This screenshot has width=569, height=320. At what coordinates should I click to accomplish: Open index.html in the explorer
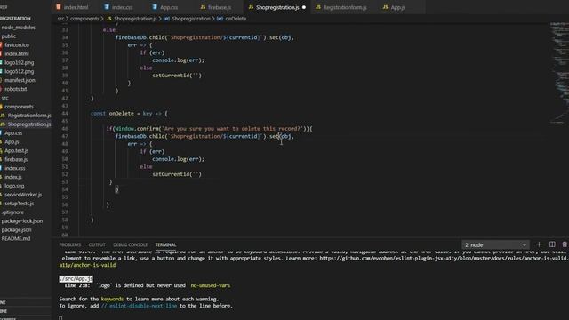pyautogui.click(x=17, y=53)
